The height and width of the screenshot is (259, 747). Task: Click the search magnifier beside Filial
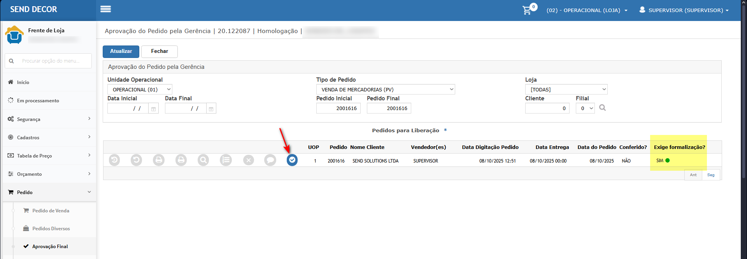[x=602, y=108]
